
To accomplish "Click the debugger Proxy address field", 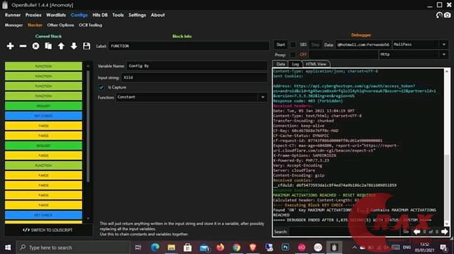I will [x=344, y=54].
